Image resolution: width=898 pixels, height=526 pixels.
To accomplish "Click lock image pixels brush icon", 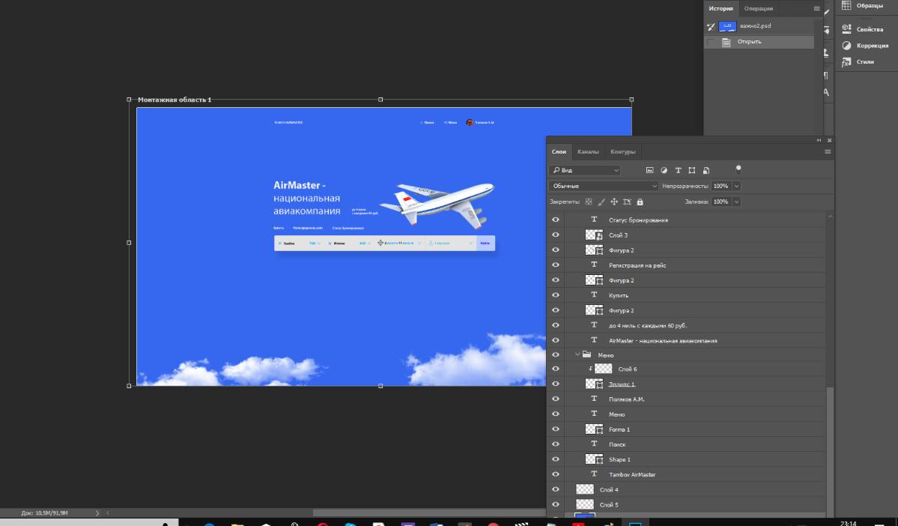I will tap(601, 202).
